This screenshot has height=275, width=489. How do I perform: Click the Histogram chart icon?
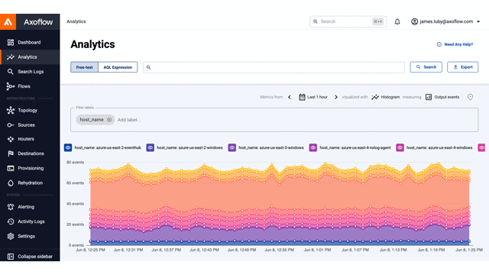[x=375, y=97]
